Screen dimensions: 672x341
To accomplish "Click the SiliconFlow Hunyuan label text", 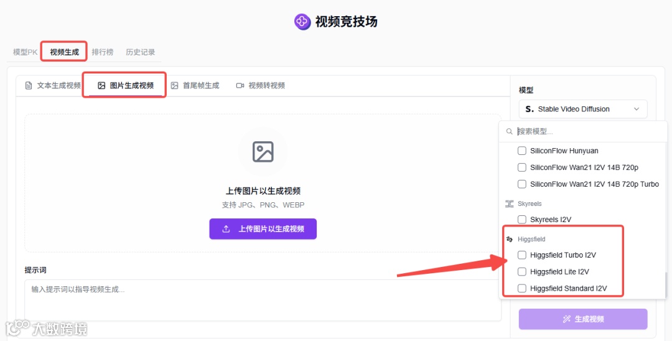I will coord(564,151).
